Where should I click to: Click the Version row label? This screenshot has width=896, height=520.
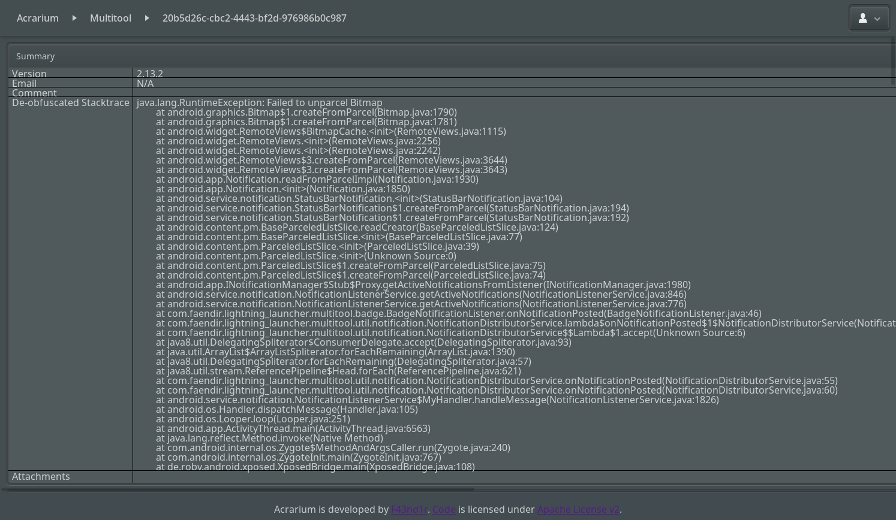click(29, 74)
